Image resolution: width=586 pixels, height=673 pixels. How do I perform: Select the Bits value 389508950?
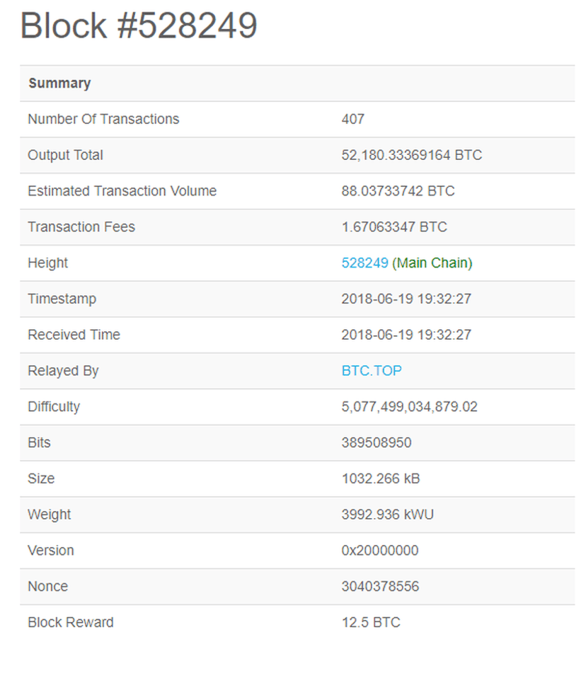pos(377,443)
